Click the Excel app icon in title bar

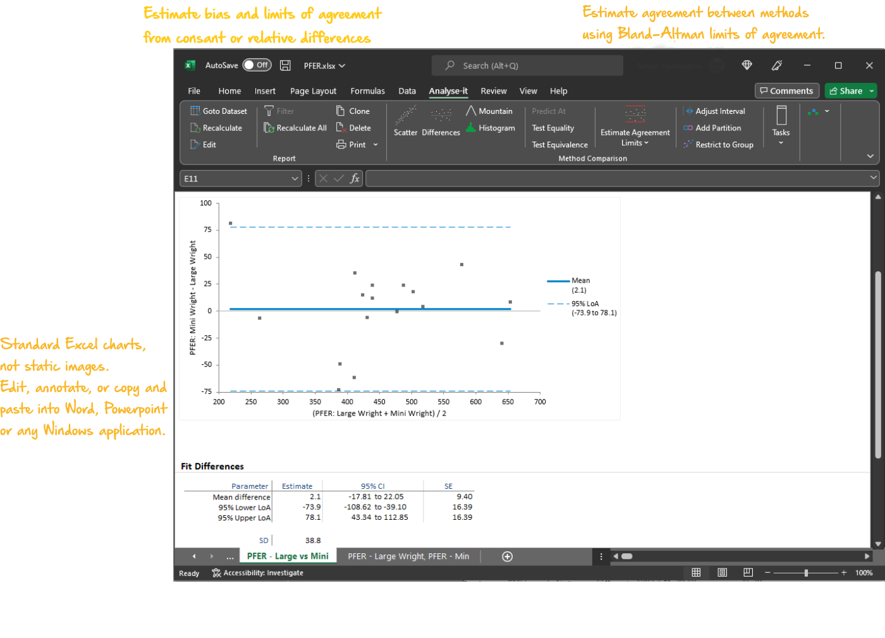190,65
